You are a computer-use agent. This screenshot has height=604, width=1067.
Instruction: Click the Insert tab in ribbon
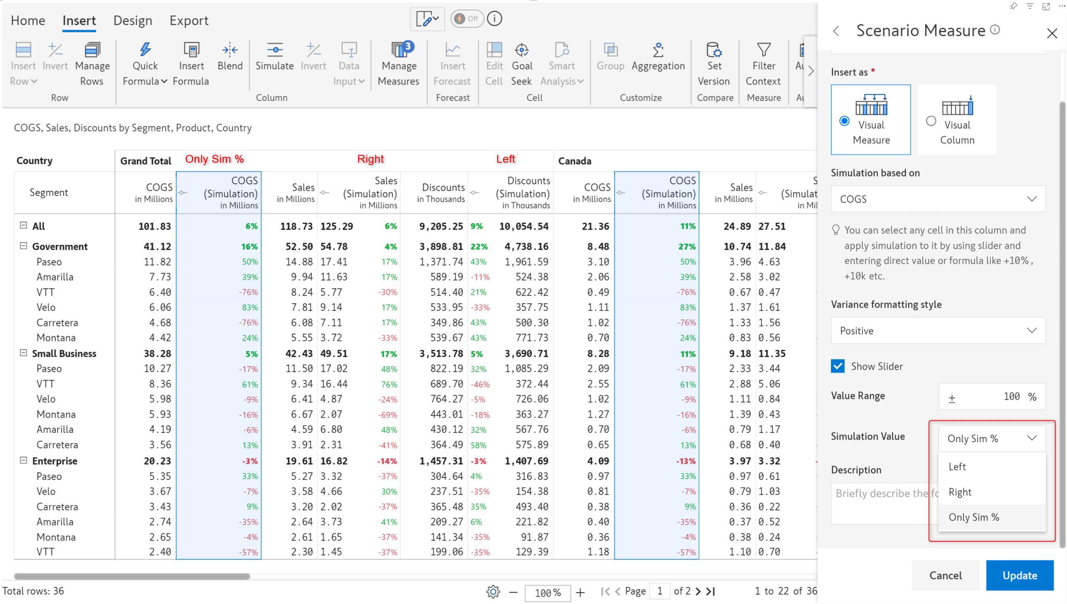[80, 21]
